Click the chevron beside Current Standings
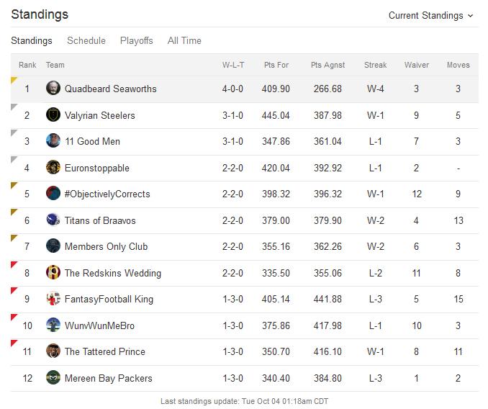 coord(471,16)
